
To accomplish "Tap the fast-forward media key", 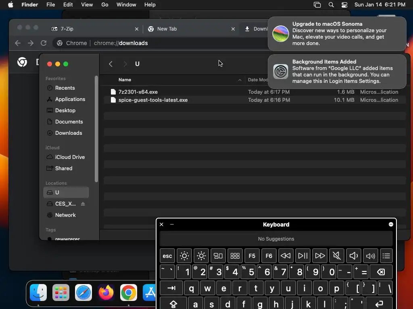I will pos(320,255).
